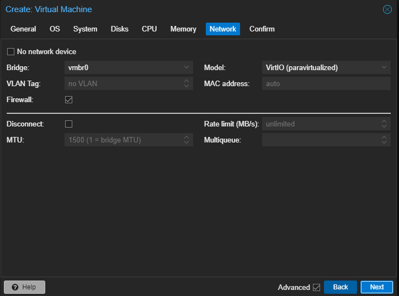The image size is (399, 296).
Task: Check the Disconnect checkbox
Action: click(69, 124)
